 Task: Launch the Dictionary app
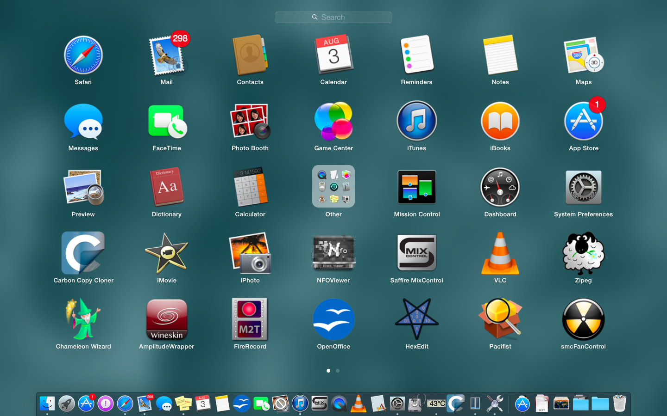(167, 187)
